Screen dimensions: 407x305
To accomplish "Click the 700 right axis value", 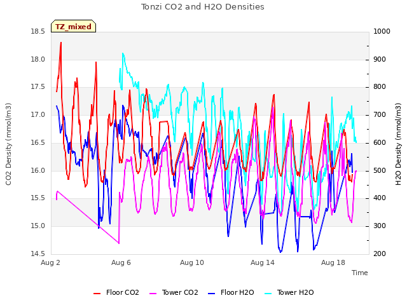I will point(380,114).
